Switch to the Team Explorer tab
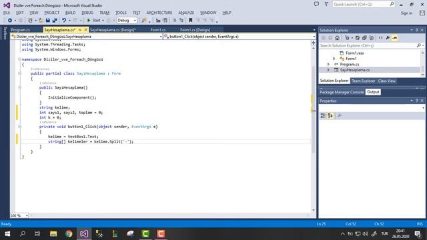427x240 pixels. (363, 81)
